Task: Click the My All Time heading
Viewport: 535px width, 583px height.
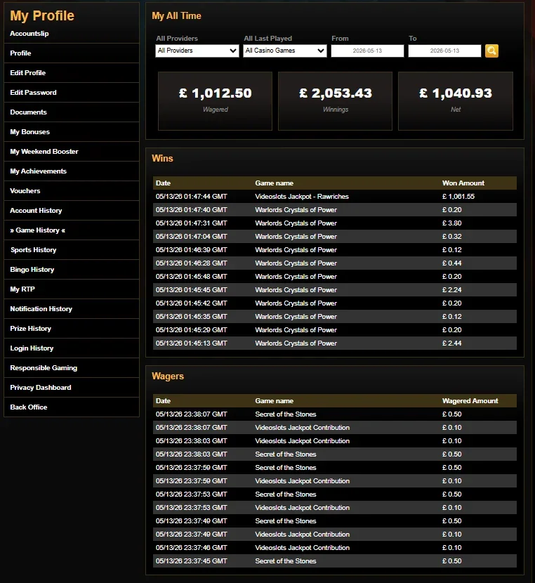Action: tap(176, 16)
